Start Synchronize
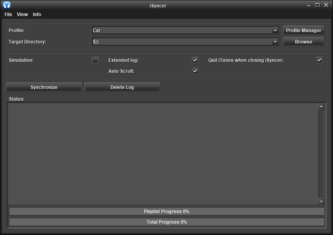 coord(44,87)
